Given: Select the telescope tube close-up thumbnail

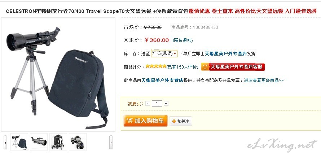Looking at the screenshot, I should coord(39,142).
